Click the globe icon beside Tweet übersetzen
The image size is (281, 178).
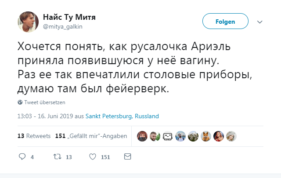tap(20, 102)
